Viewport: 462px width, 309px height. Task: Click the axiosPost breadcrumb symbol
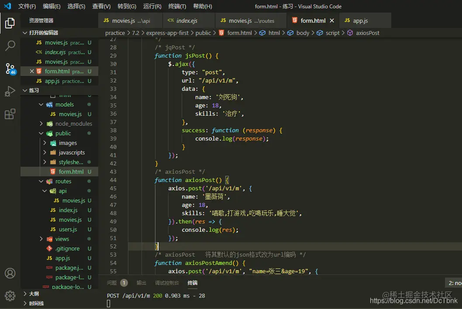point(367,33)
